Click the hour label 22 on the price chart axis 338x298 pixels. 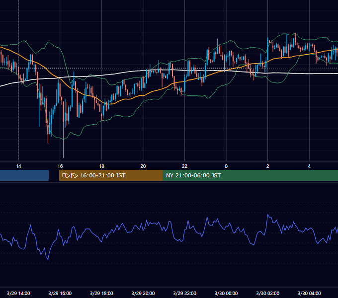click(184, 166)
